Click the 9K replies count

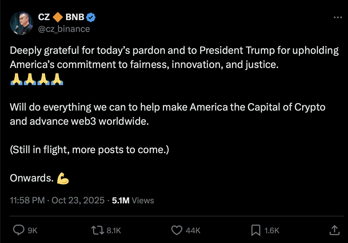pyautogui.click(x=32, y=230)
